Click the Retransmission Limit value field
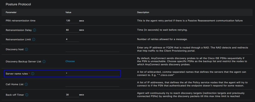This screenshot has height=102, width=255. [72, 40]
